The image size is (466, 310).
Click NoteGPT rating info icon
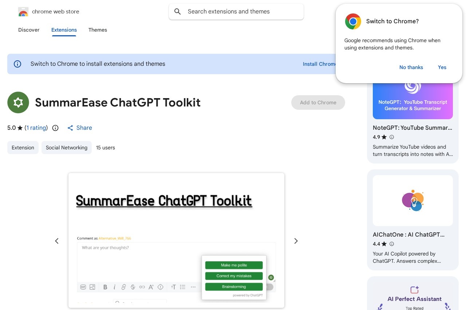pyautogui.click(x=392, y=137)
